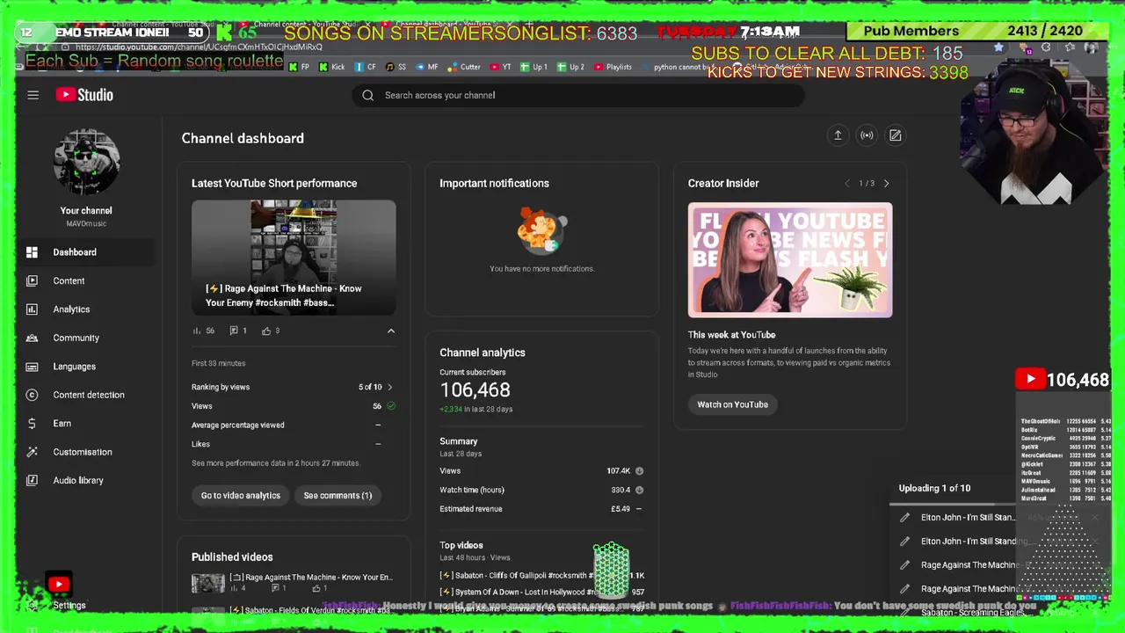Click the Languages sidebar icon
Screen dimensions: 1125x633
click(x=32, y=367)
